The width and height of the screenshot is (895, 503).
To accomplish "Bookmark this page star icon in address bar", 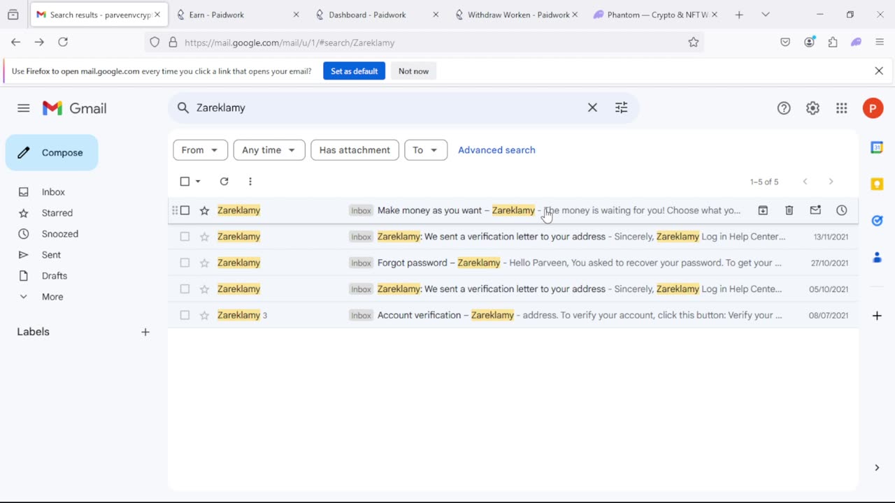I will point(693,43).
